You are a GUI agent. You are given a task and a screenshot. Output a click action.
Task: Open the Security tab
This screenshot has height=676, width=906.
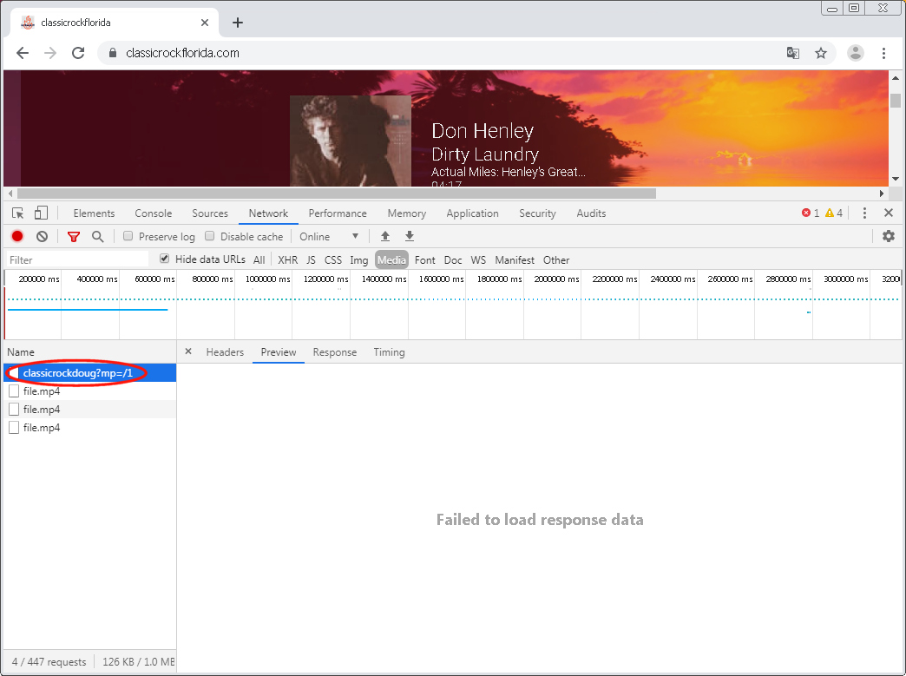537,213
